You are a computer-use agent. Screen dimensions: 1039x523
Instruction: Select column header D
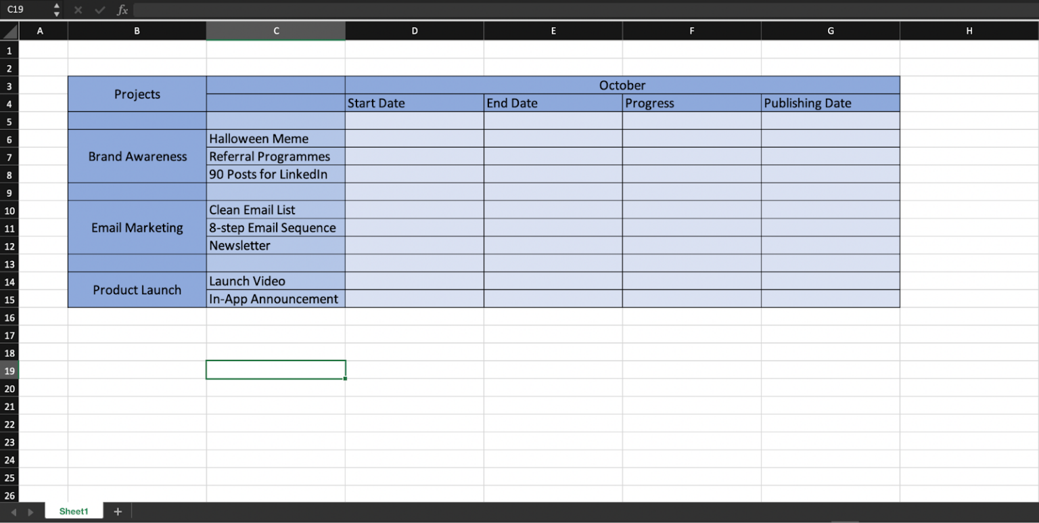pos(415,31)
